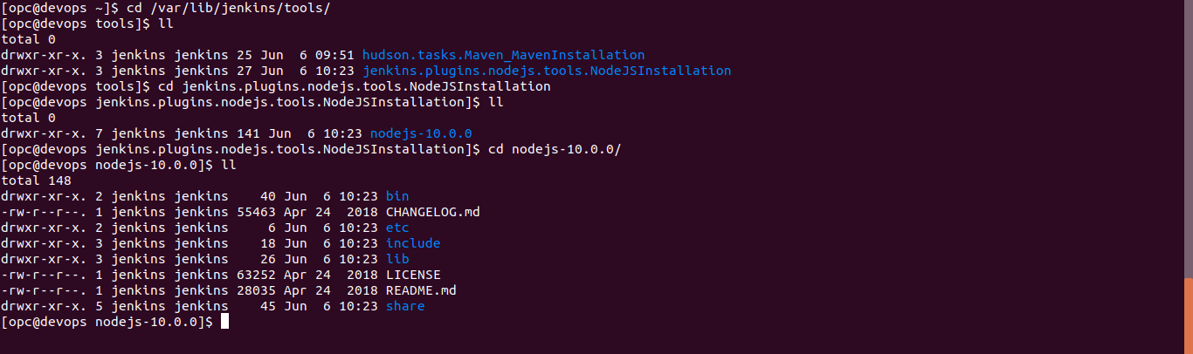This screenshot has width=1193, height=354.
Task: Click the 'total 148' output line
Action: coord(36,180)
